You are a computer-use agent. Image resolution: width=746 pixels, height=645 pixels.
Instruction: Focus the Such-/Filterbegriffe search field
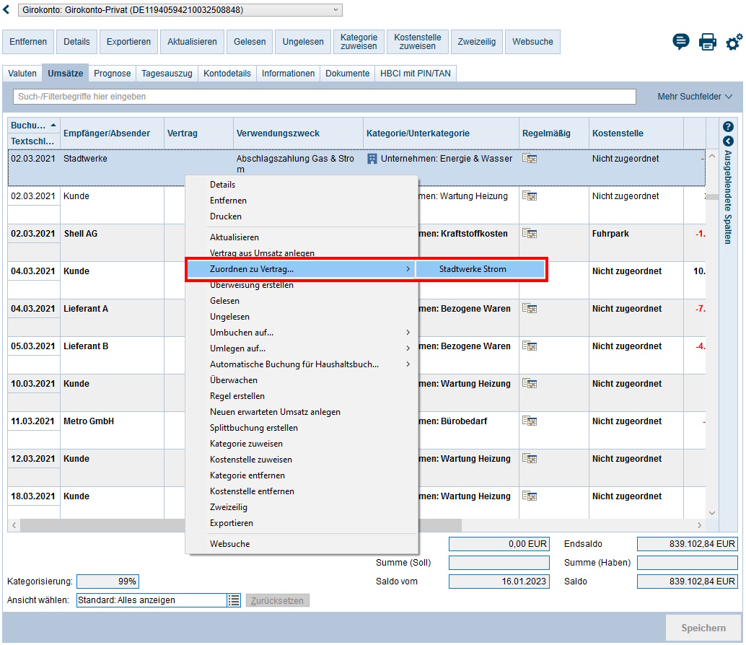[x=325, y=97]
